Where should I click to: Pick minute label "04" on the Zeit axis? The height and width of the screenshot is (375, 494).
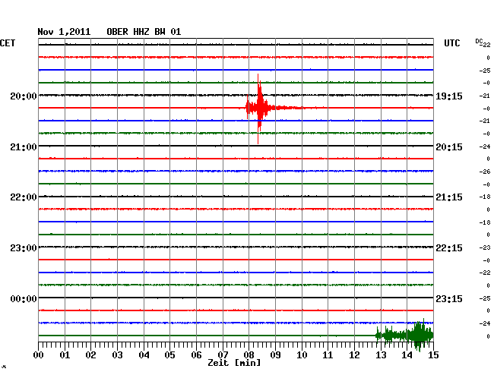pyautogui.click(x=144, y=355)
